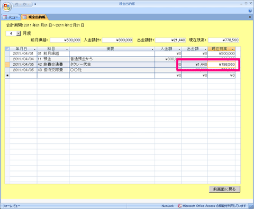Click the 入金額計 field showing ¥300,000
254x209 pixels.
(117, 40)
